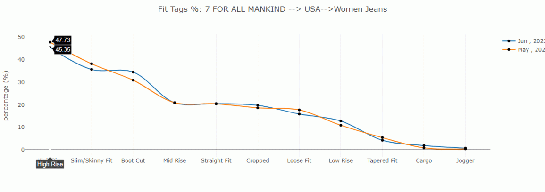Select the blue data point at Slim/Skinny Fit
545x192 pixels.
(92, 70)
